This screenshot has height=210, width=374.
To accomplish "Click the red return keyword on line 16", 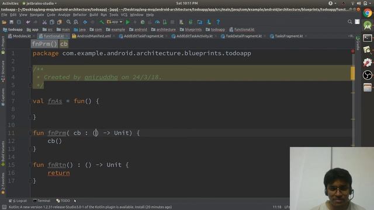I will [x=58, y=173].
